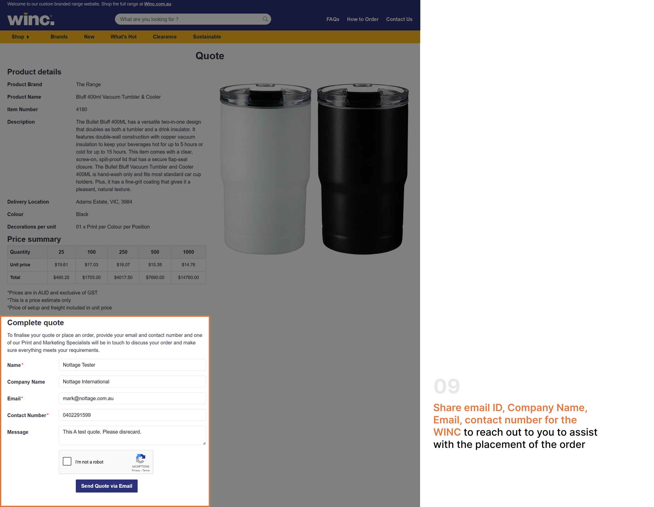The width and height of the screenshot is (654, 507).
Task: Click the reCAPTCHA logo icon
Action: (x=140, y=459)
